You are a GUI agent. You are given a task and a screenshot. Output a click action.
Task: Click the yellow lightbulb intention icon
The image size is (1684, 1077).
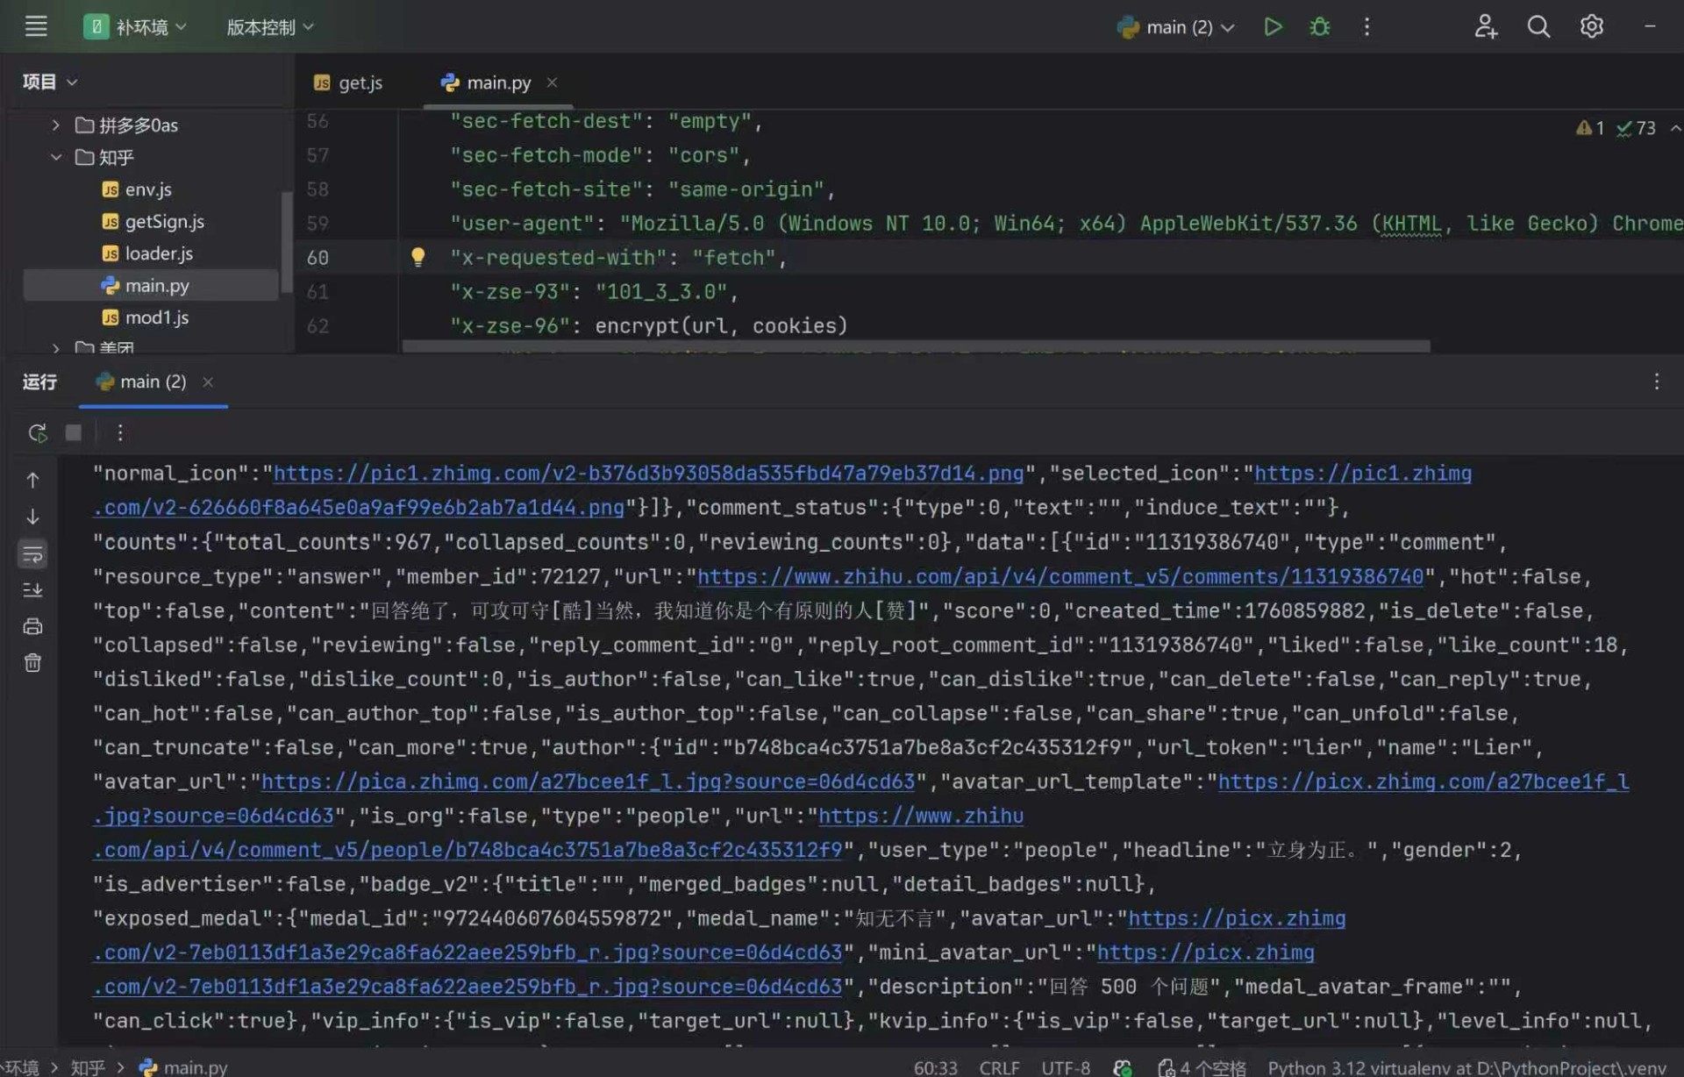[x=417, y=257]
